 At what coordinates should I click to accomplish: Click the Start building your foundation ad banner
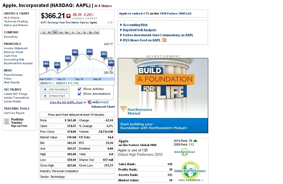[x=163, y=126]
